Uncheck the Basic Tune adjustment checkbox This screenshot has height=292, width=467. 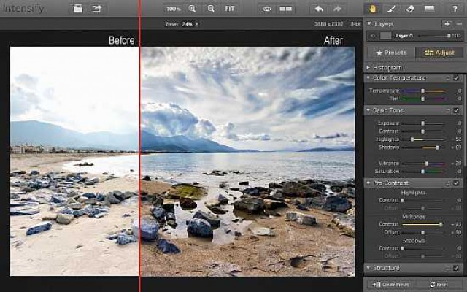click(x=456, y=110)
